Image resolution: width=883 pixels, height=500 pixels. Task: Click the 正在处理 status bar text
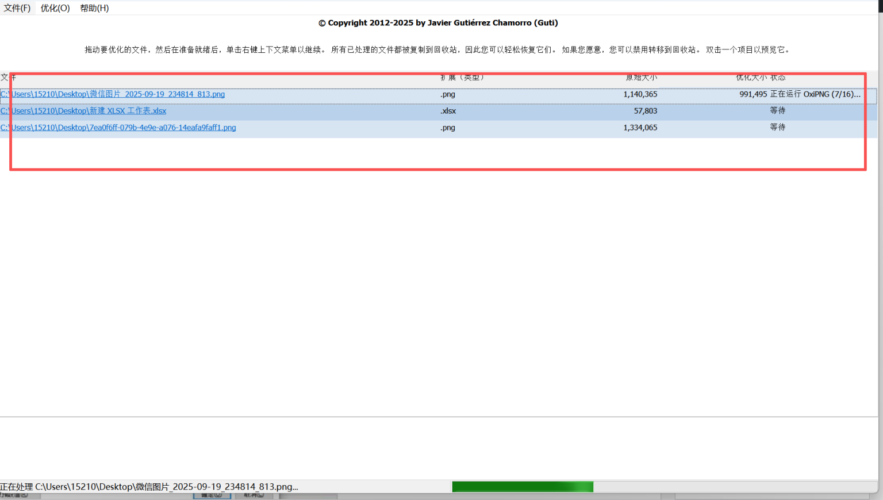(x=149, y=486)
